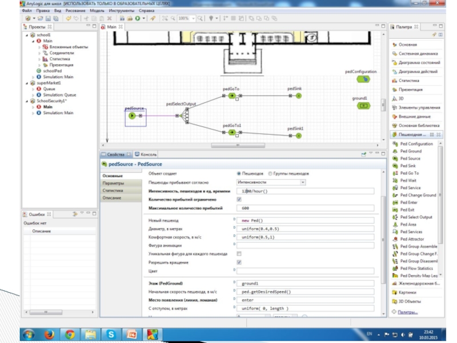Open the 'Параметры' properties section
Viewport: 457px width, 343px height.
113,183
